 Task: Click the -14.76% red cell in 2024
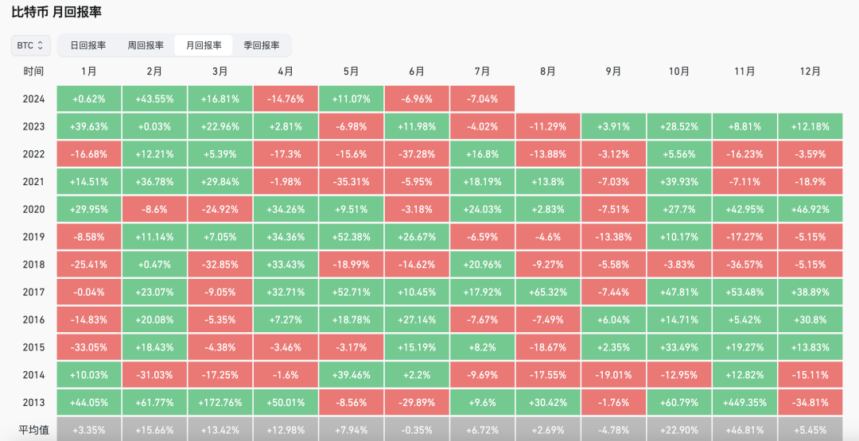286,99
